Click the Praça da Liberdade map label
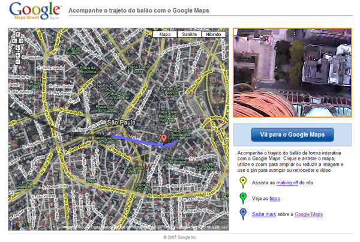 pyautogui.click(x=143, y=187)
